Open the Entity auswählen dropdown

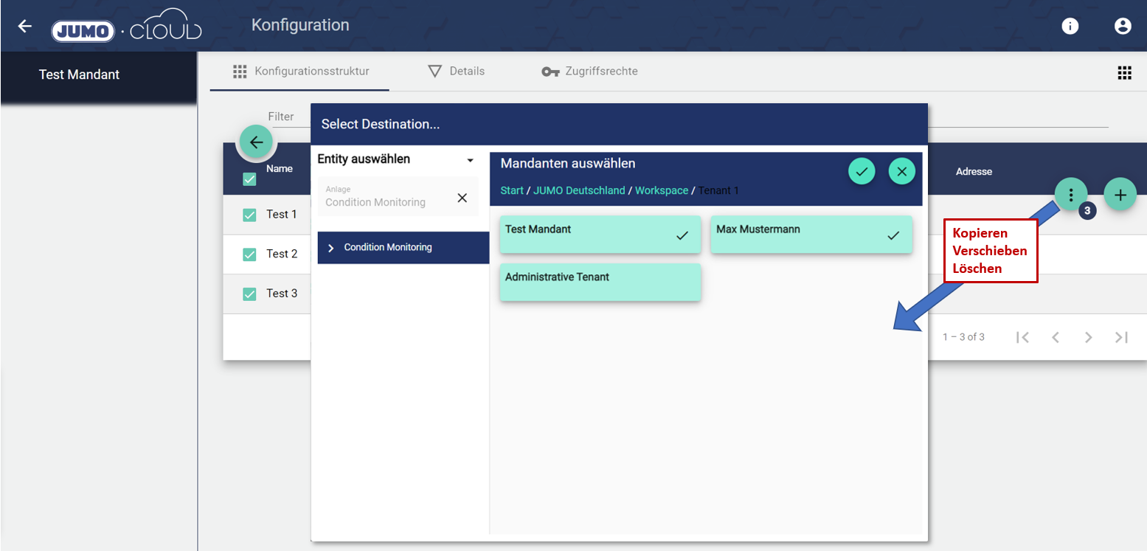point(470,160)
